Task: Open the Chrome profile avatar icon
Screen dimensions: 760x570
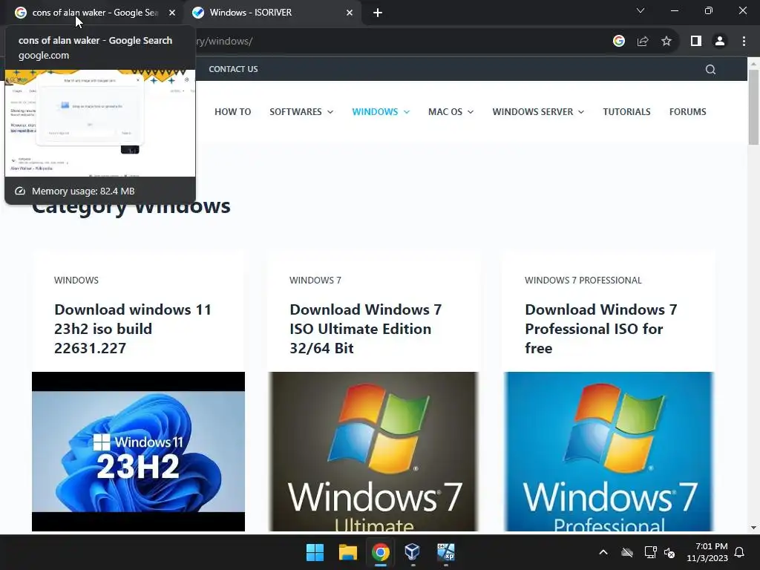Action: click(x=720, y=42)
